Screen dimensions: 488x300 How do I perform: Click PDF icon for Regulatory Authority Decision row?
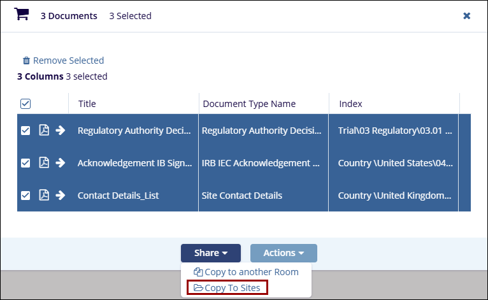coord(44,131)
